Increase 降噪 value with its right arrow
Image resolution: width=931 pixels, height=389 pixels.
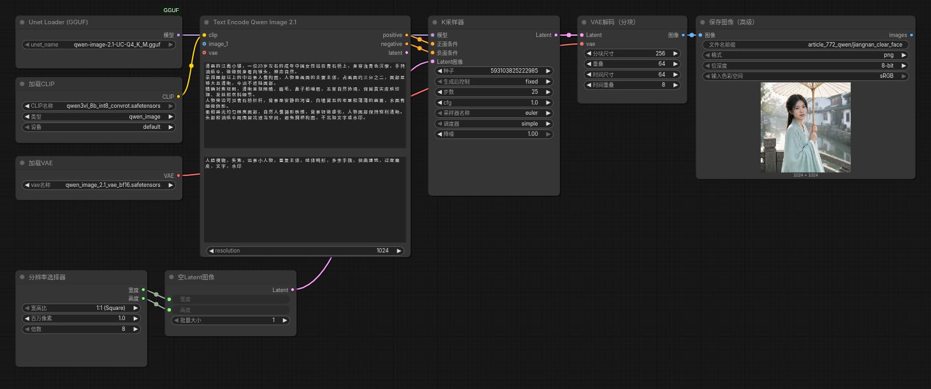pyautogui.click(x=548, y=134)
